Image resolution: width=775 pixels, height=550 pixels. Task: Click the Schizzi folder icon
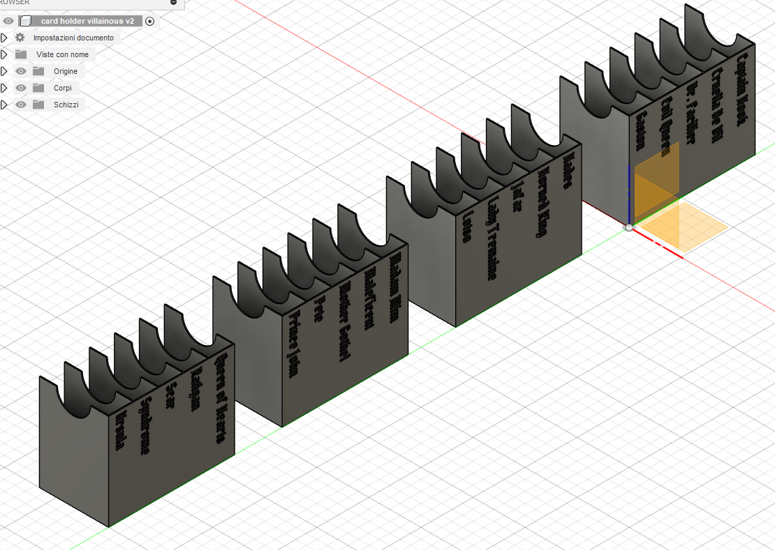[38, 105]
